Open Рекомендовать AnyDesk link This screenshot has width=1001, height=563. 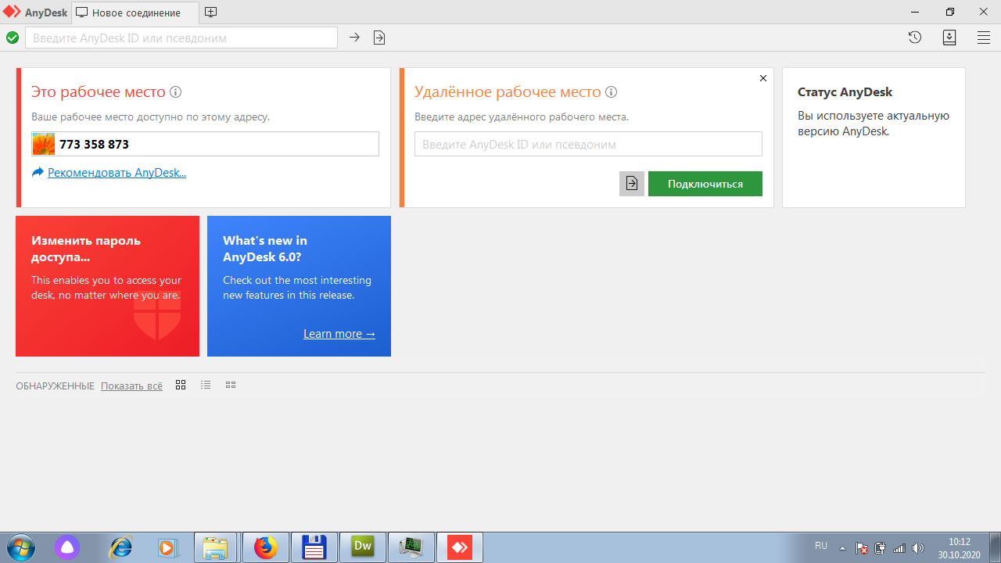(x=117, y=173)
